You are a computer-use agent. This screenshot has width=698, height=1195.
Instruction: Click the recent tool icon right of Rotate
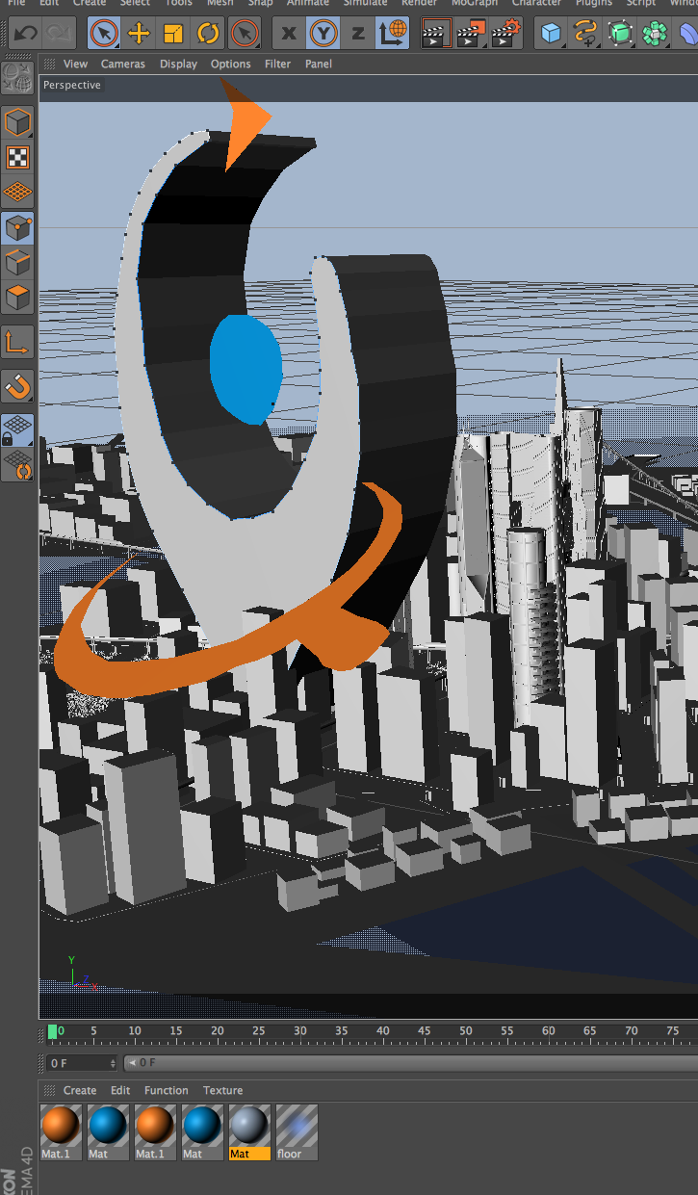tap(245, 34)
